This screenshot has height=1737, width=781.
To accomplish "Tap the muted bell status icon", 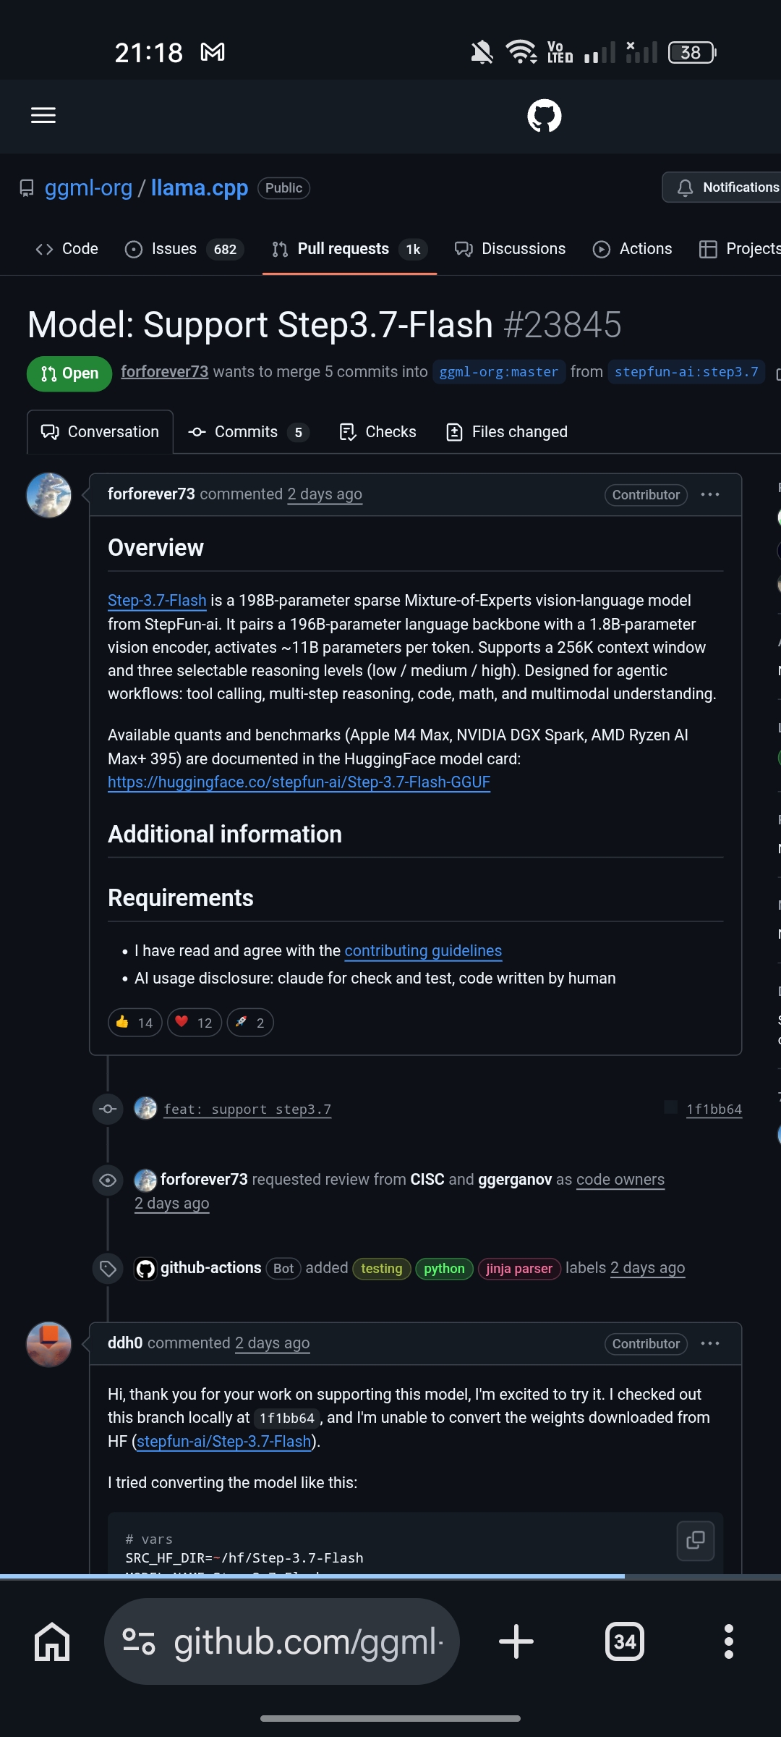I will click(482, 52).
